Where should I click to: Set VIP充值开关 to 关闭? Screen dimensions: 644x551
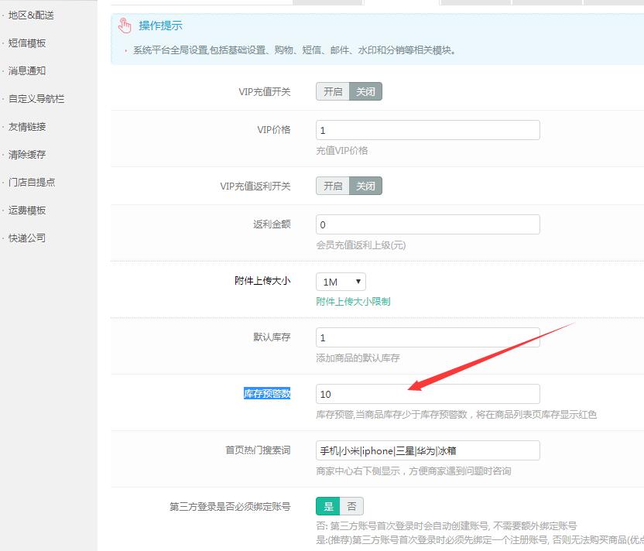pos(365,91)
